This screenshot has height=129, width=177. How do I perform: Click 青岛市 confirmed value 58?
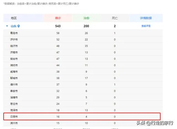click(58, 33)
